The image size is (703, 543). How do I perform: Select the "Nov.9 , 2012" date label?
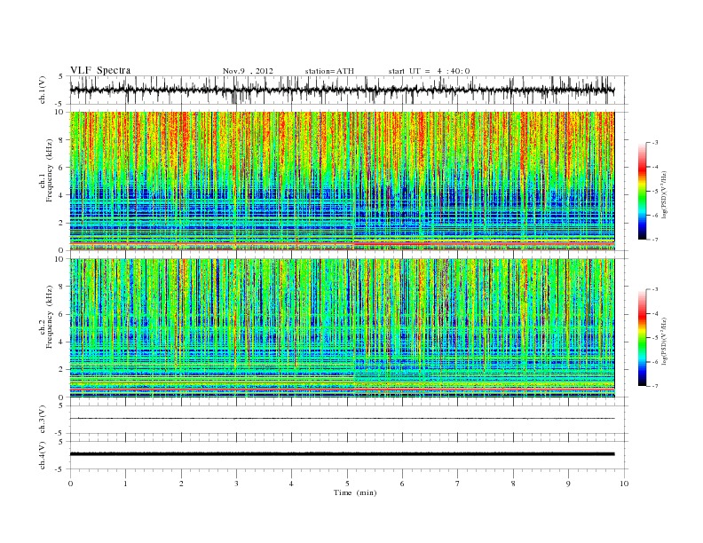tap(248, 71)
